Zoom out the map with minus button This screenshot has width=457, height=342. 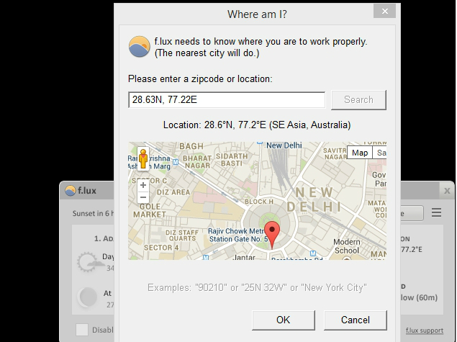point(143,197)
